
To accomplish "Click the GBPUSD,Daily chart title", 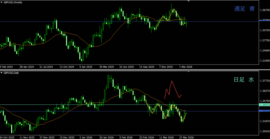I will pyautogui.click(x=12, y=73).
